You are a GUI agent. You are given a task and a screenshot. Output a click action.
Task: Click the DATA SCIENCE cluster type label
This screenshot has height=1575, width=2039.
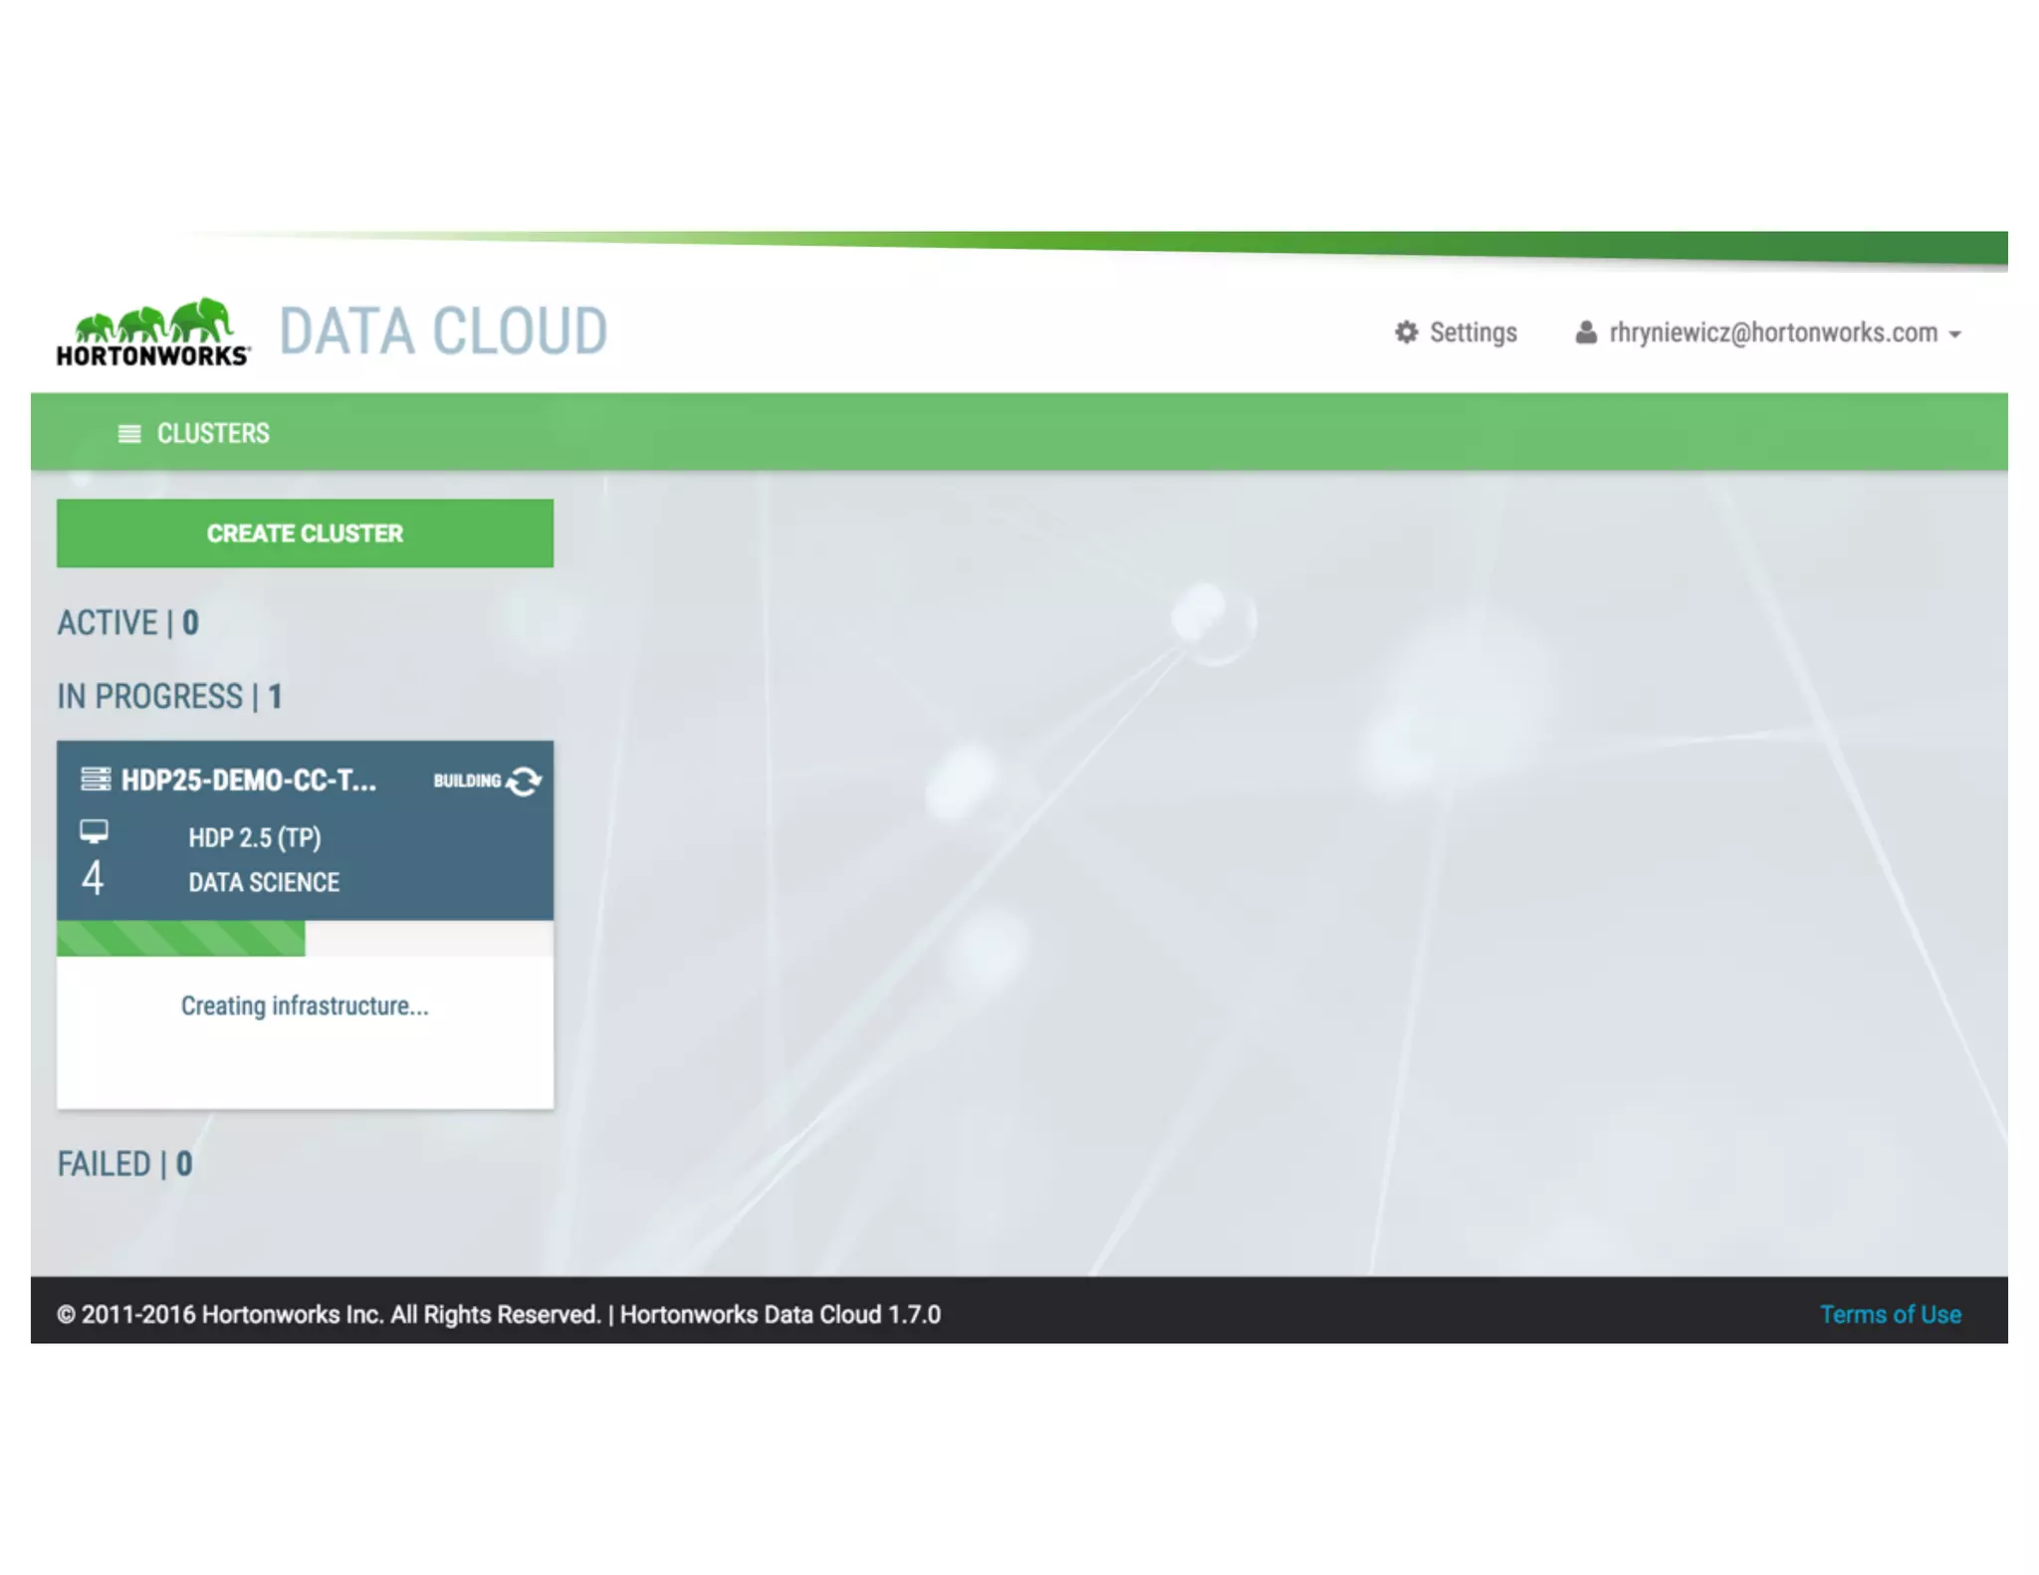[x=264, y=883]
